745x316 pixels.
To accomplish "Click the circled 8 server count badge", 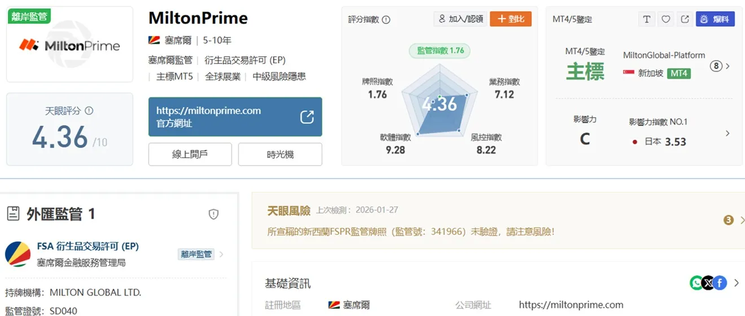I will [x=716, y=66].
